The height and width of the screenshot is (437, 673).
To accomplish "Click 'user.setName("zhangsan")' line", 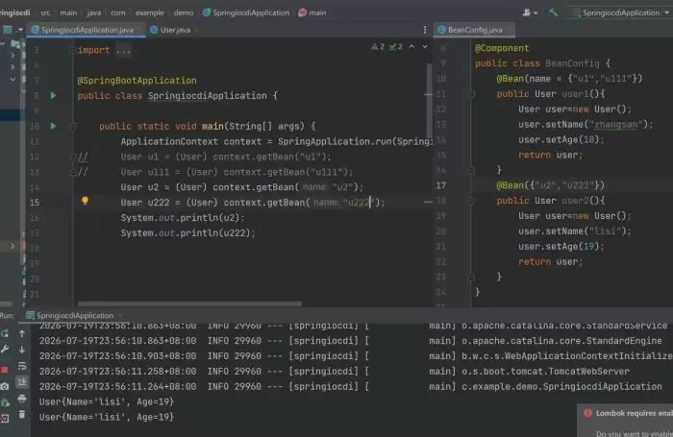I will pos(586,124).
